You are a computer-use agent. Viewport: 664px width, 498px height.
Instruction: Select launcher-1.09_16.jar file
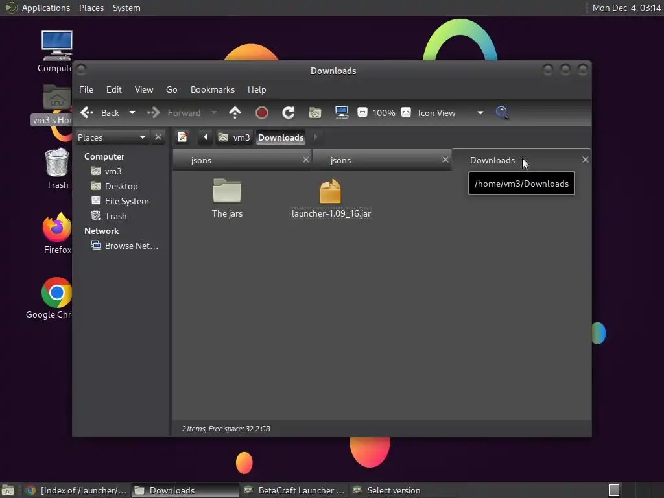[x=331, y=198]
